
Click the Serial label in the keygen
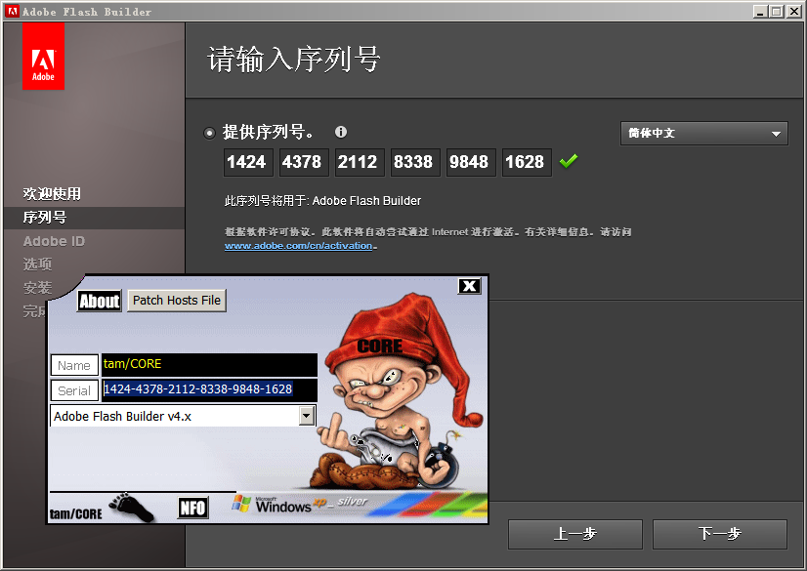tap(74, 390)
